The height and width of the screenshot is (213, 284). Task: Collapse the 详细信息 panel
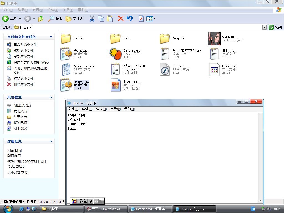click(51, 141)
